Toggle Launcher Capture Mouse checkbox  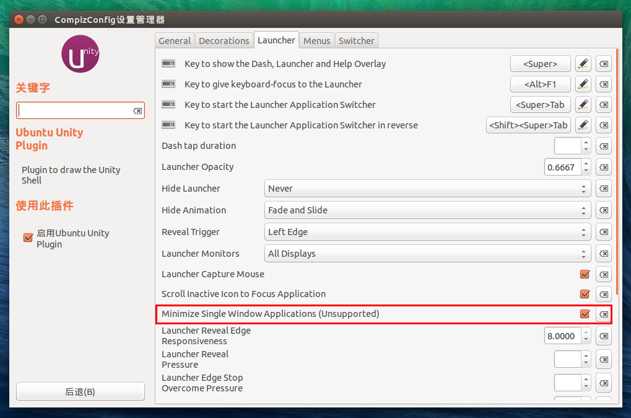click(585, 274)
